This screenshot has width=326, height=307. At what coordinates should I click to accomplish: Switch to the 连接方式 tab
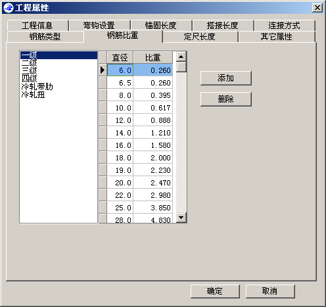[285, 26]
